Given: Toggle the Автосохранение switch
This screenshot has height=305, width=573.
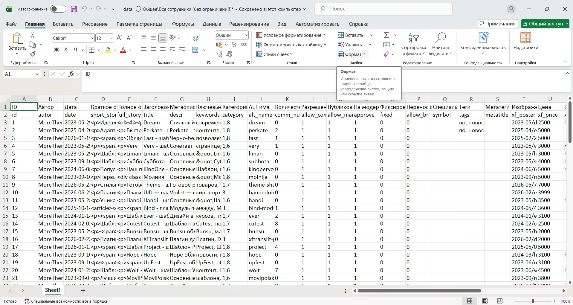Looking at the screenshot, I should coord(58,9).
